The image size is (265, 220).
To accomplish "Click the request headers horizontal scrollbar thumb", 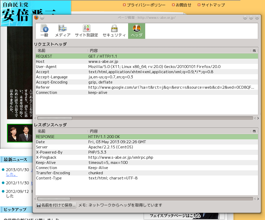I will [x=55, y=118].
